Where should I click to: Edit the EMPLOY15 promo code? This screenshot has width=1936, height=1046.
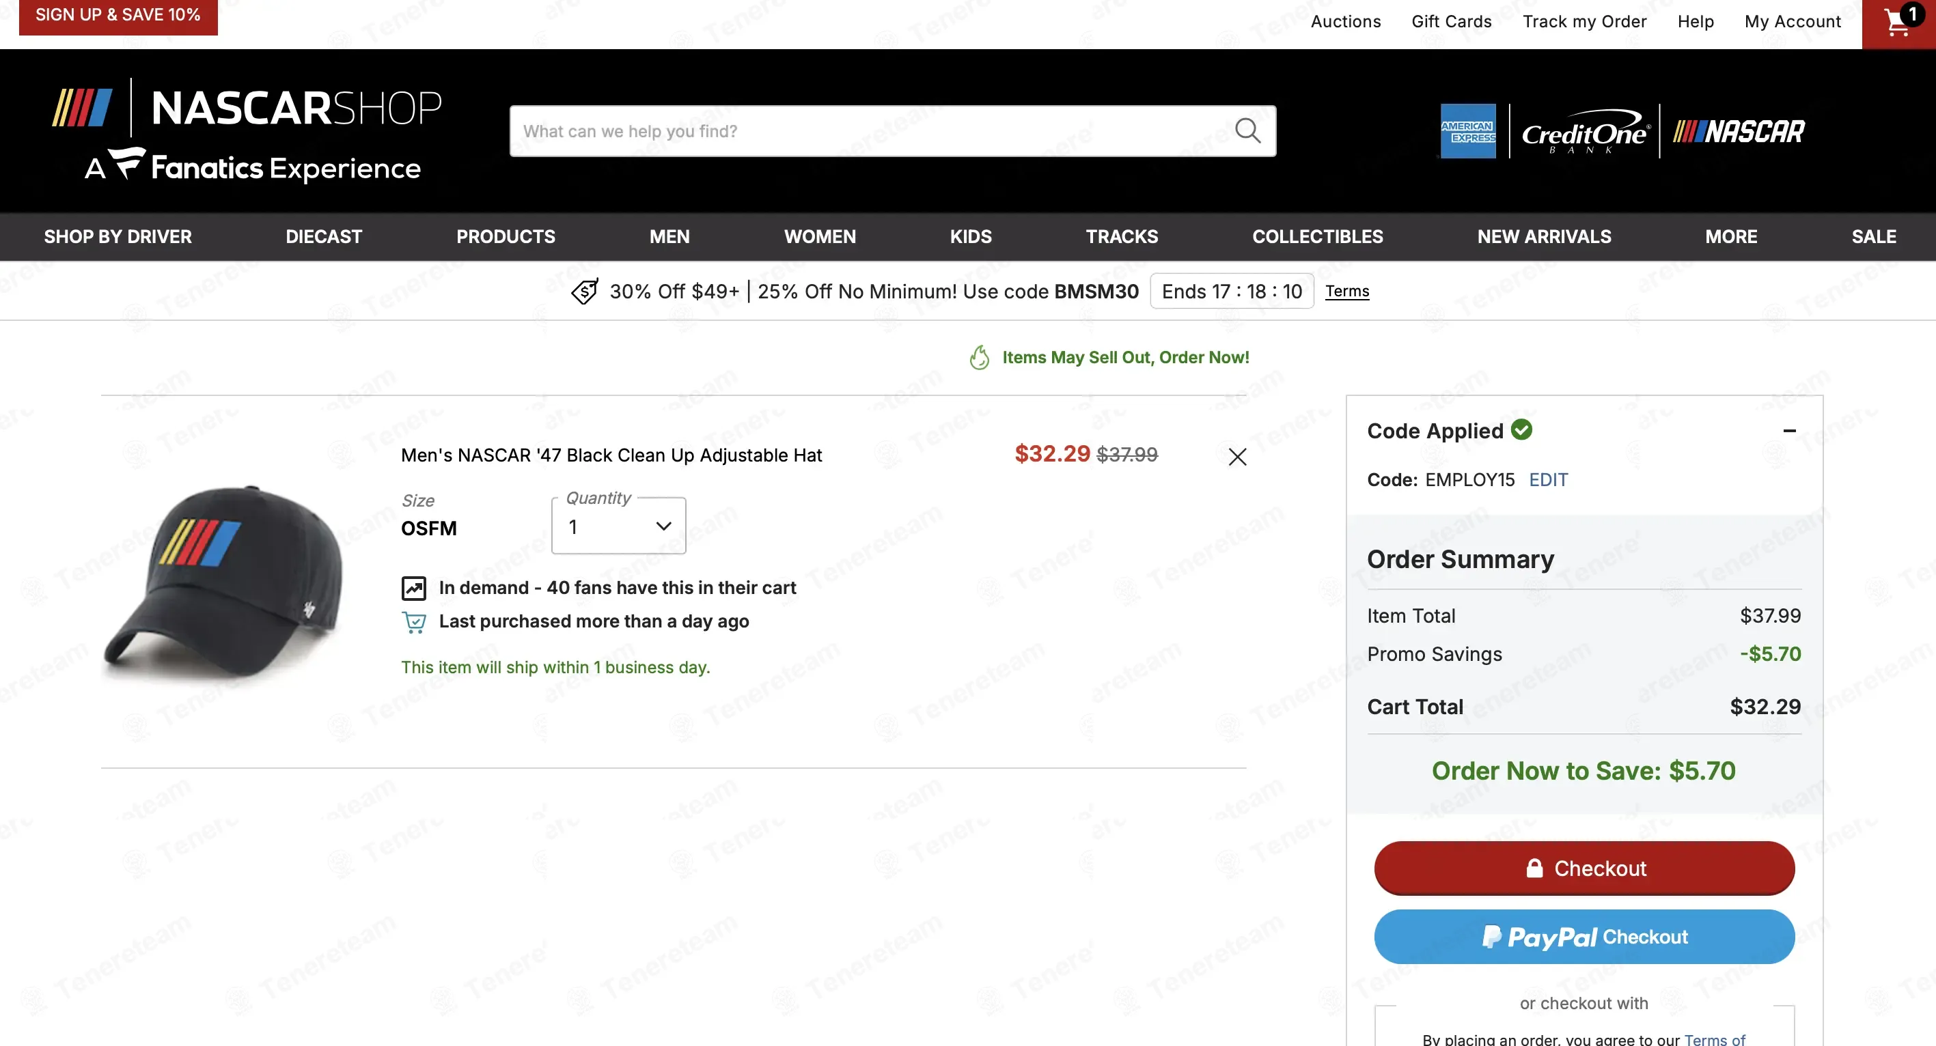(x=1548, y=480)
